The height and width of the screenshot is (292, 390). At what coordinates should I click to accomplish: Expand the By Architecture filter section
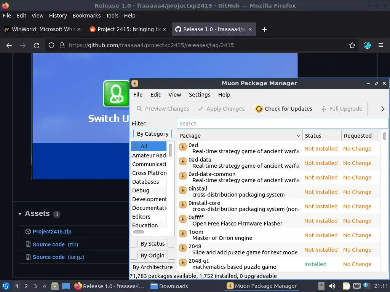click(x=152, y=267)
